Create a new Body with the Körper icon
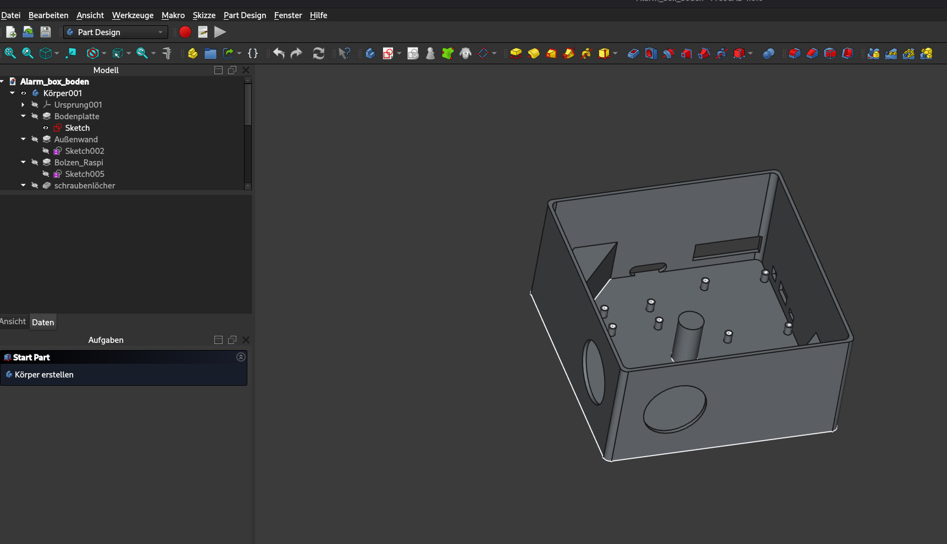The height and width of the screenshot is (544, 947). point(192,53)
